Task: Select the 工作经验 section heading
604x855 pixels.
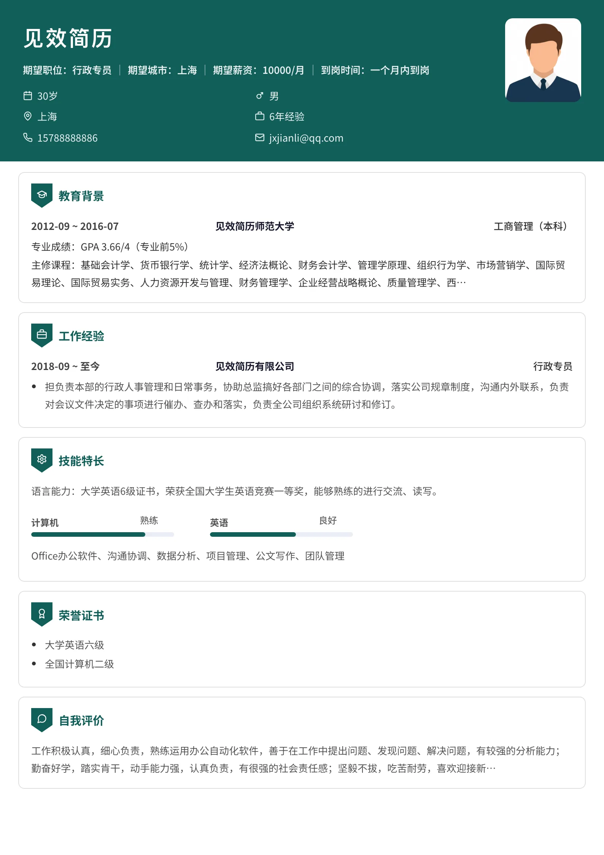Action: coord(81,336)
